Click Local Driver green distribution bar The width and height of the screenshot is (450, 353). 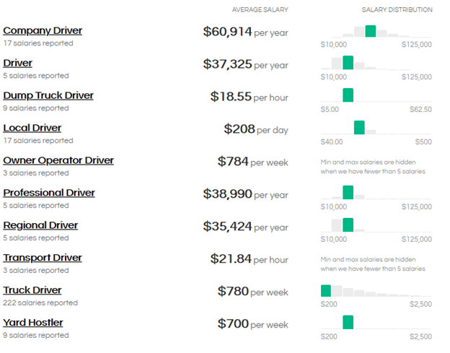click(x=359, y=128)
